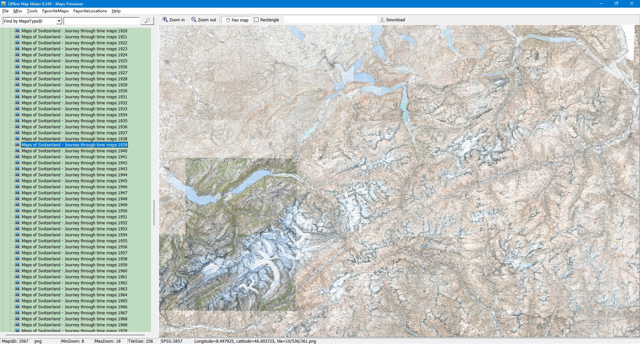
Task: Open the Tools menu
Action: click(32, 11)
